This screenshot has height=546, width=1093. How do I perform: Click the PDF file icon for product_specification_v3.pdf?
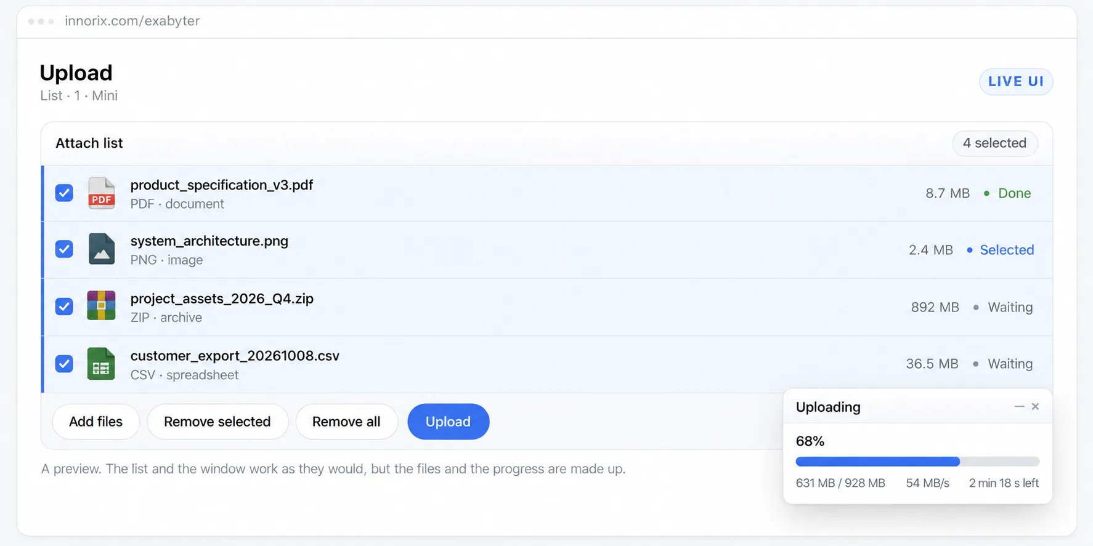[x=101, y=193]
